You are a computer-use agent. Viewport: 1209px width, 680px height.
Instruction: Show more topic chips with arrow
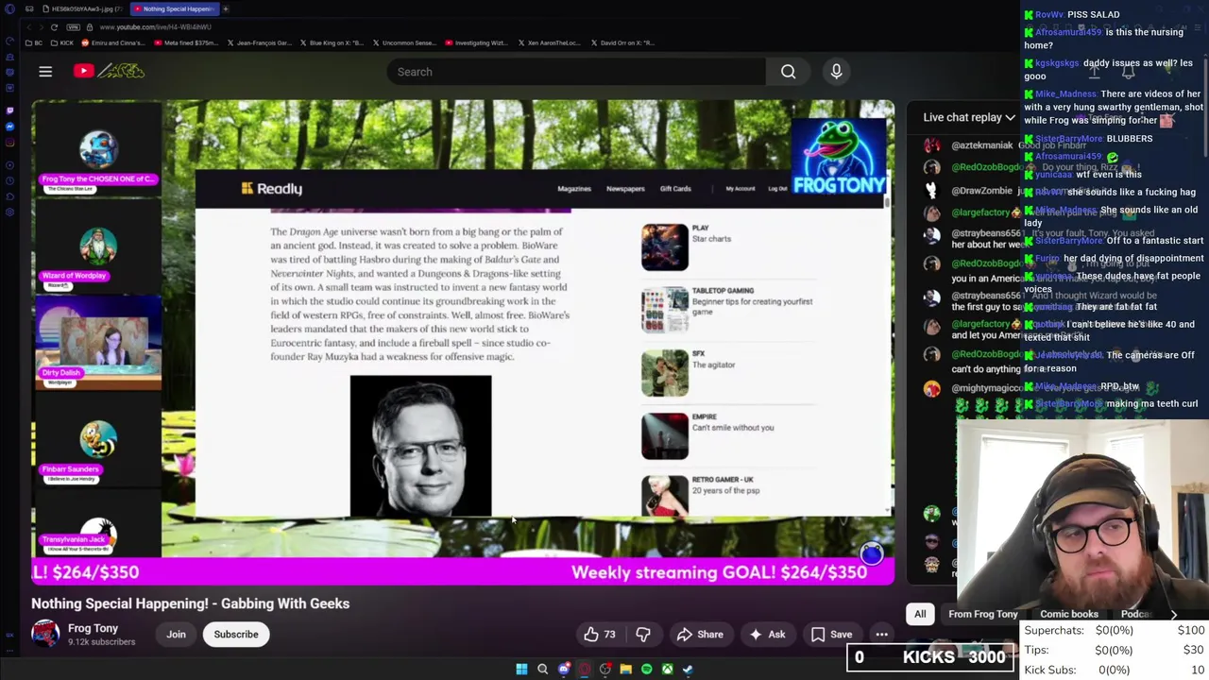point(1173,614)
